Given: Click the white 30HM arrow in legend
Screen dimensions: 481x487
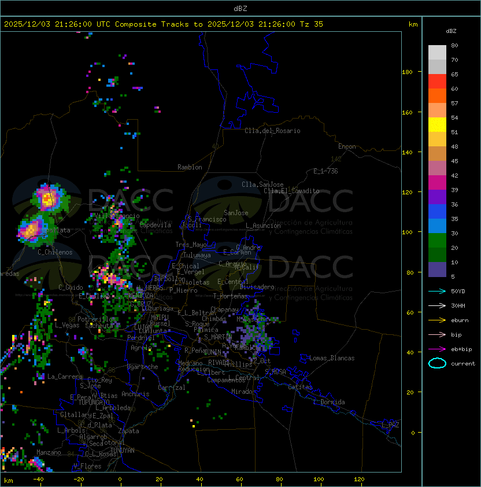Looking at the screenshot, I should pos(437,305).
